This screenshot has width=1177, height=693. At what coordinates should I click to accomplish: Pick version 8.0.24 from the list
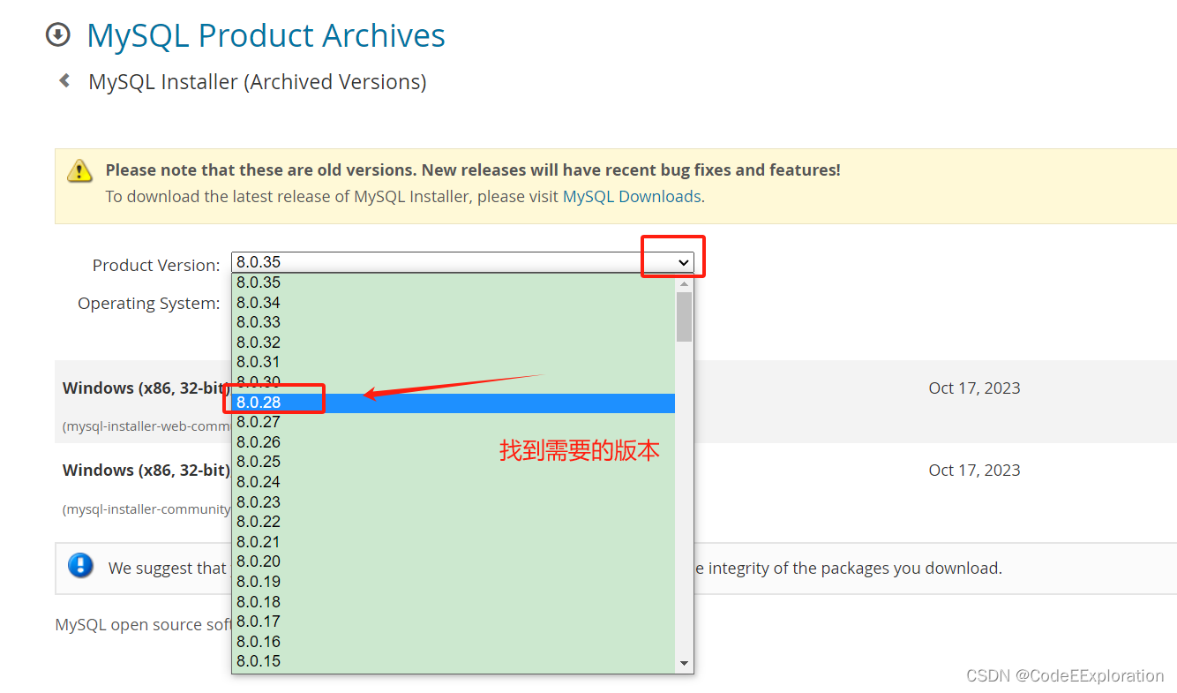[x=454, y=482]
